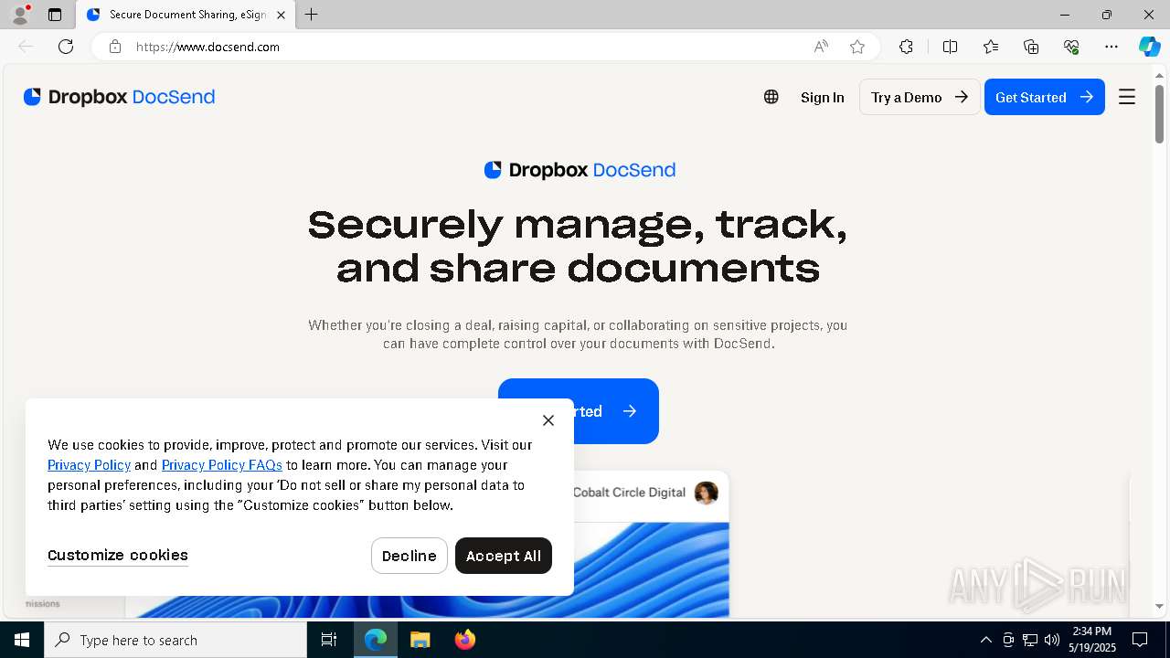Open volume control in tray

(x=1052, y=640)
